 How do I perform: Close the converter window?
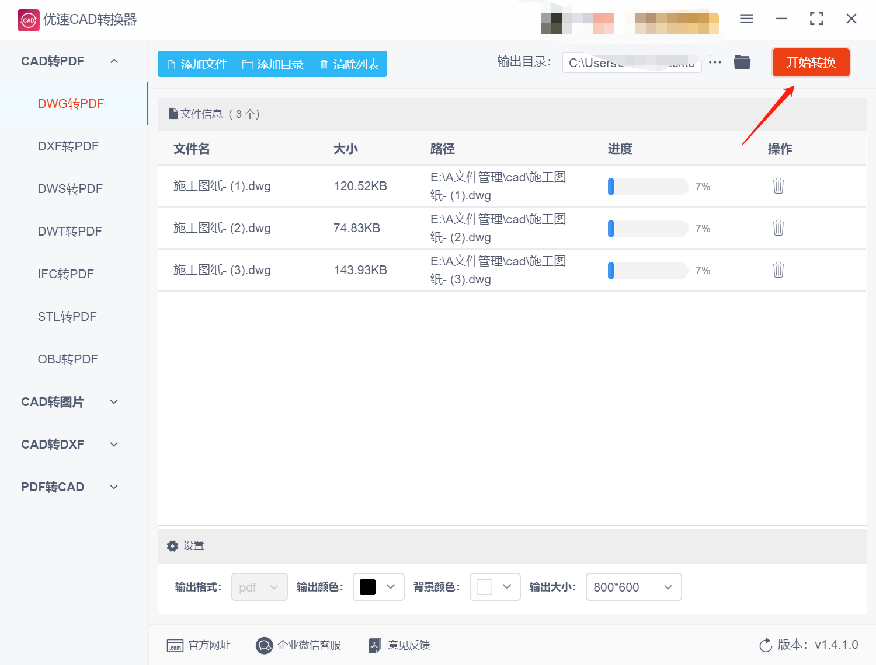[851, 19]
